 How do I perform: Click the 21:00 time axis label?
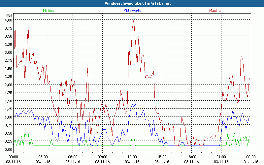coord(221,157)
